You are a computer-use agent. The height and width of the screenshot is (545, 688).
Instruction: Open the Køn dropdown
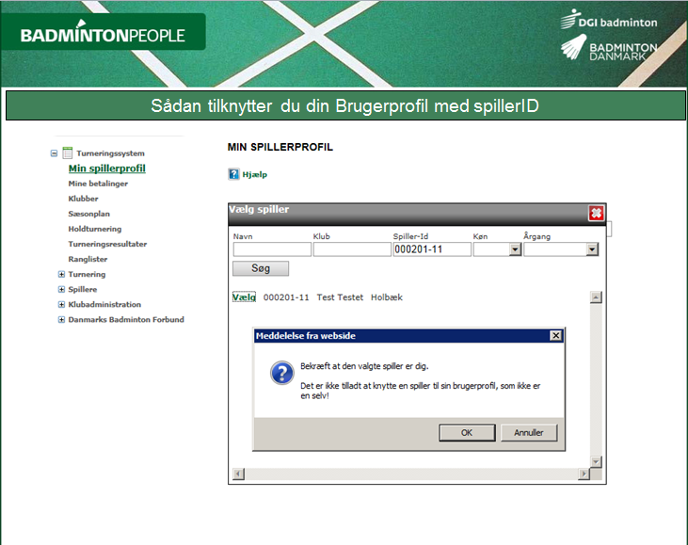515,249
